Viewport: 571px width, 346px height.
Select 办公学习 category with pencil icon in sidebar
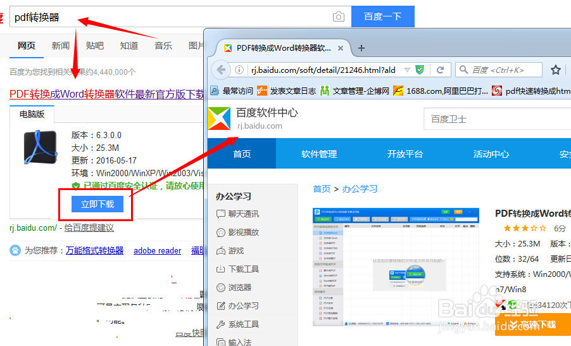(237, 305)
